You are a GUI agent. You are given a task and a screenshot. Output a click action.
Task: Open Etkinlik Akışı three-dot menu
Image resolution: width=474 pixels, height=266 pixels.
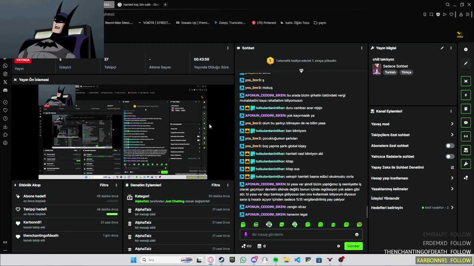click(116, 185)
